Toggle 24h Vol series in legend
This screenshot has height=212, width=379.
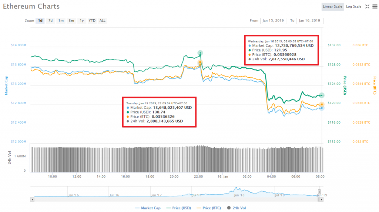pyautogui.click(x=237, y=208)
